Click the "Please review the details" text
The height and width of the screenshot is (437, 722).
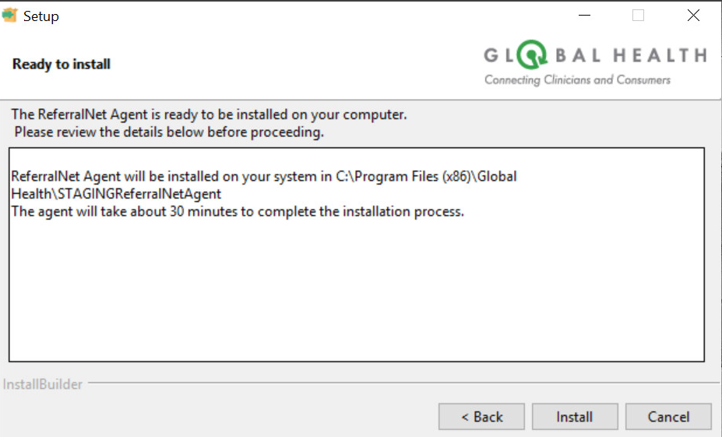(x=169, y=132)
